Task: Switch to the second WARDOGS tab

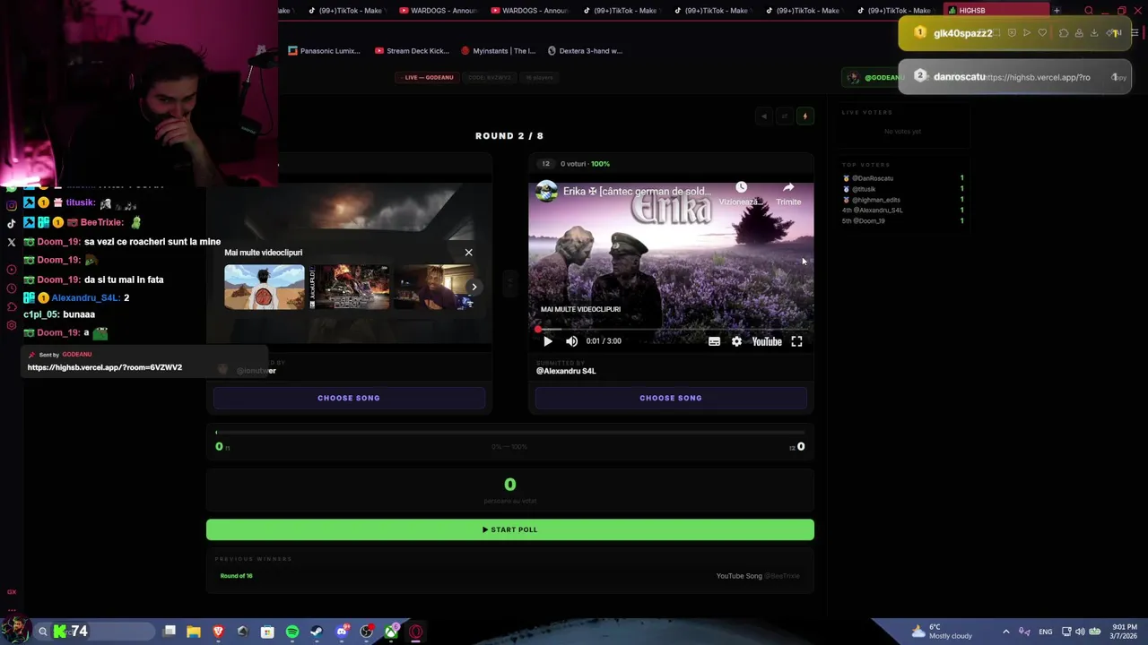Action: pos(531,11)
